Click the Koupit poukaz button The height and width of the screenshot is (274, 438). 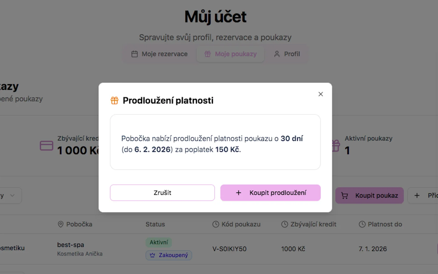coord(369,195)
